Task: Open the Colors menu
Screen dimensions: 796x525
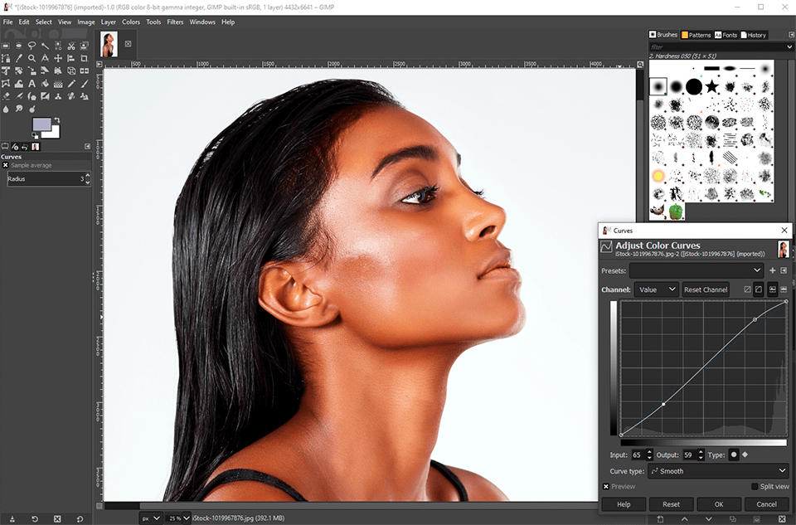Action: click(x=131, y=22)
